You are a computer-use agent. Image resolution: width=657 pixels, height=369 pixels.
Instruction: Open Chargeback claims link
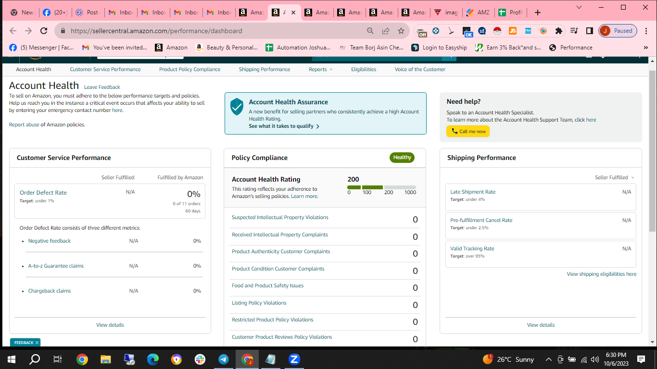coord(50,291)
